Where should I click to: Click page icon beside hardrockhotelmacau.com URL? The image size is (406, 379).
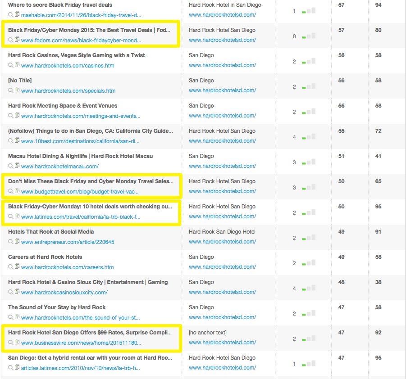point(17,166)
